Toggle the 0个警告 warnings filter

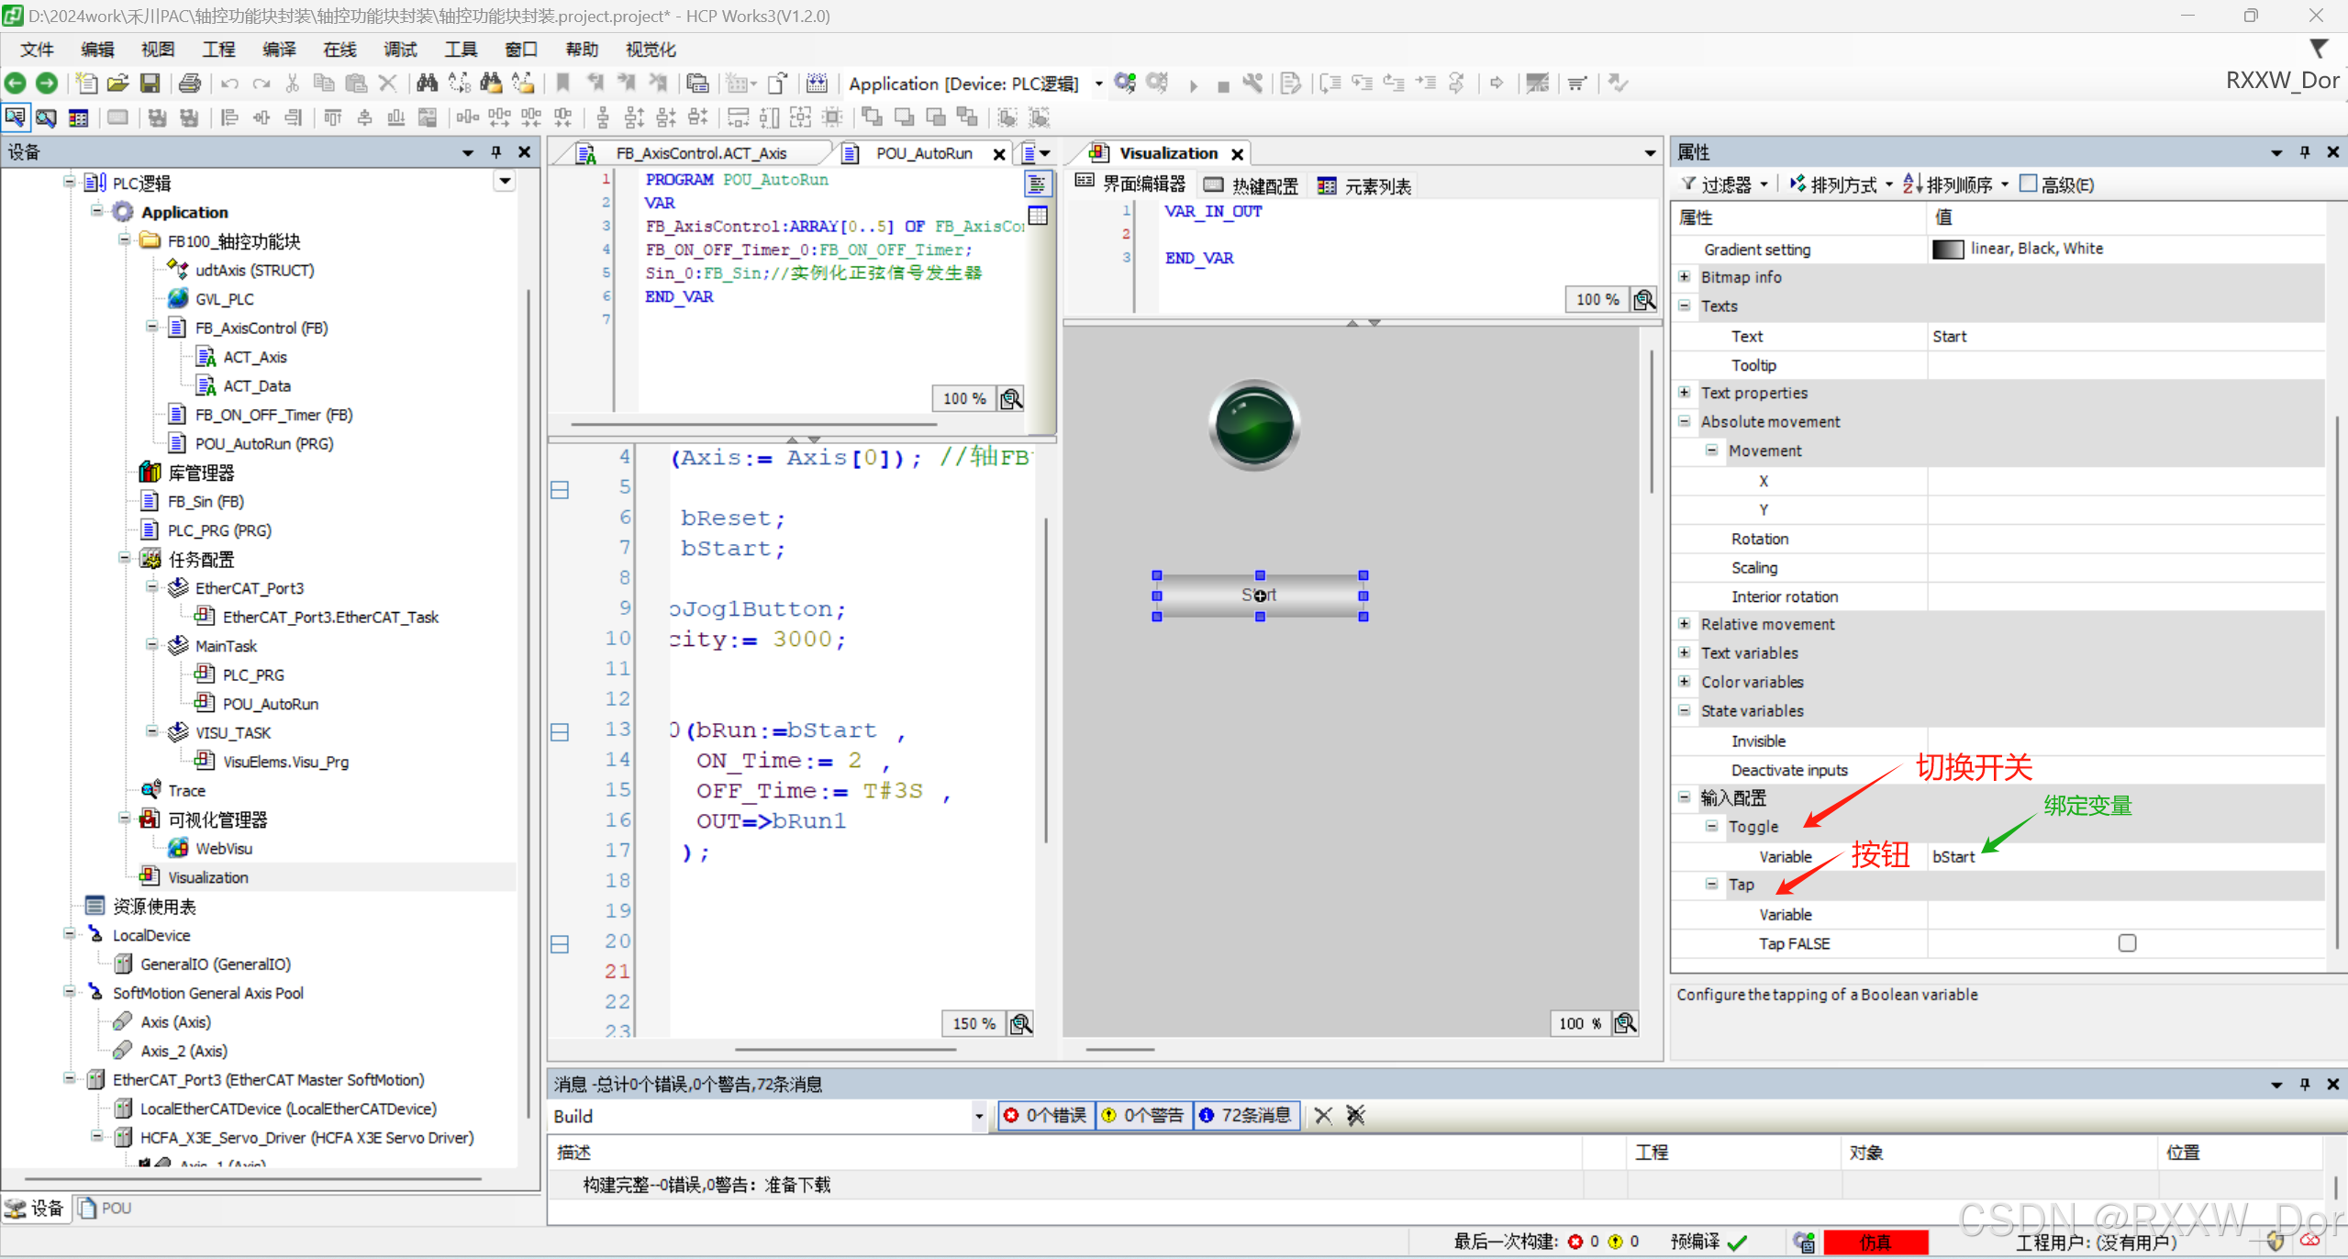click(x=1143, y=1116)
